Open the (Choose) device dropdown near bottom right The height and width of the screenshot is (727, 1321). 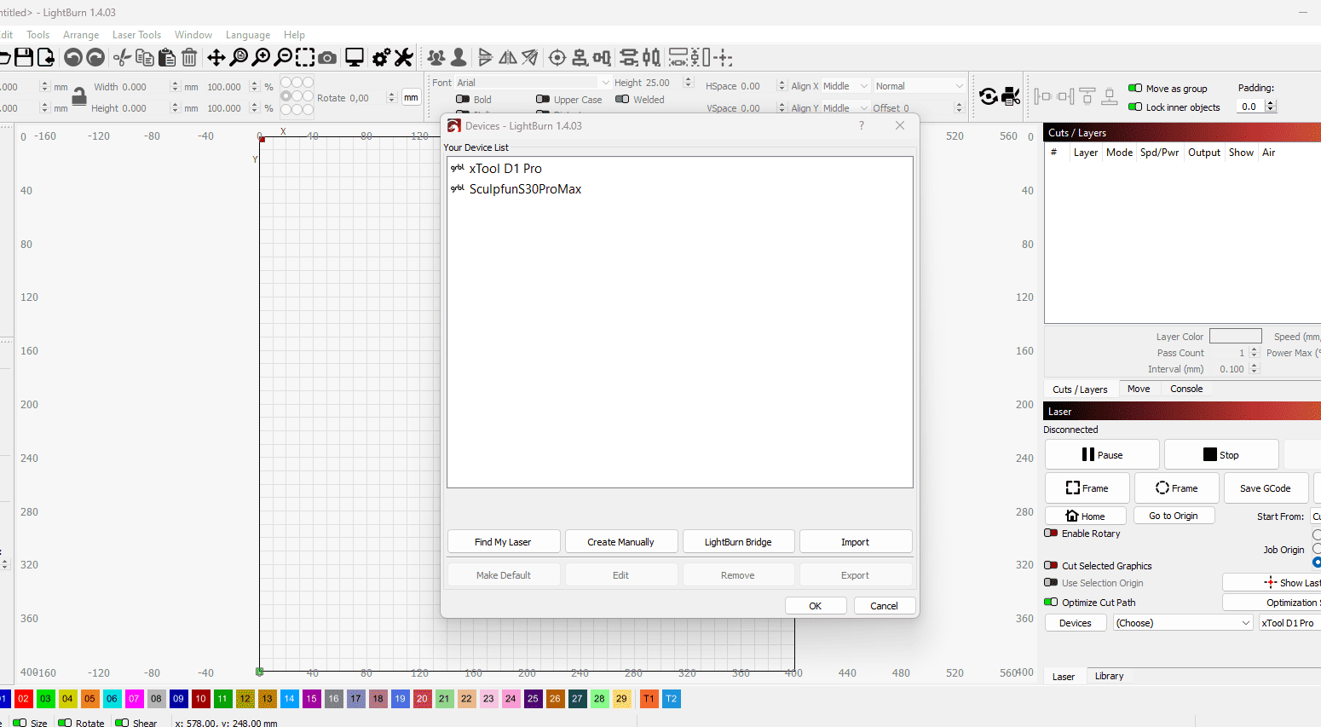coord(1183,622)
